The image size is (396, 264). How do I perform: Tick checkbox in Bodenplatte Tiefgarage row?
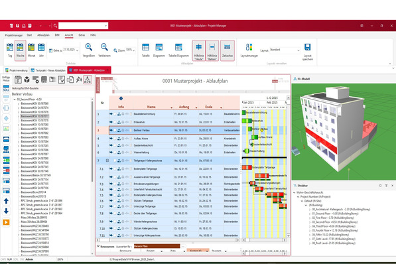tap(115, 168)
